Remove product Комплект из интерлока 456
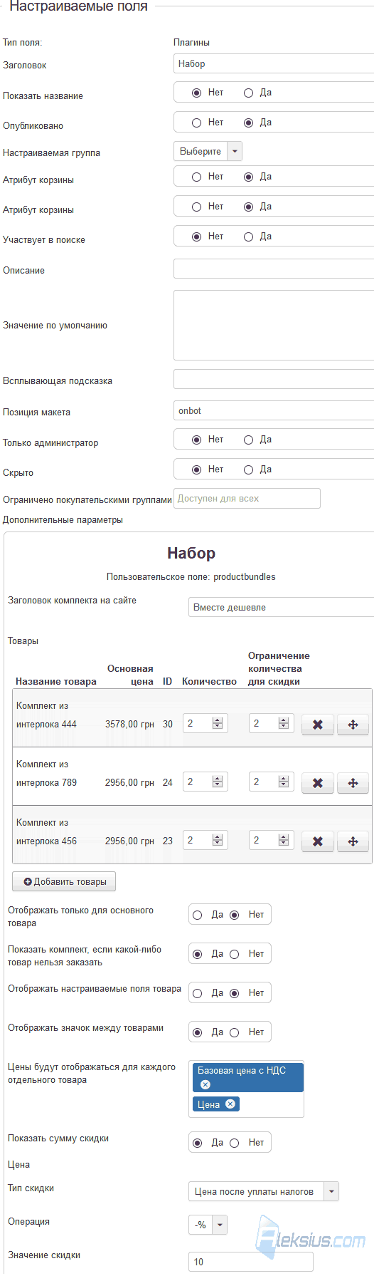Image resolution: width=374 pixels, height=1276 pixels. point(318,841)
